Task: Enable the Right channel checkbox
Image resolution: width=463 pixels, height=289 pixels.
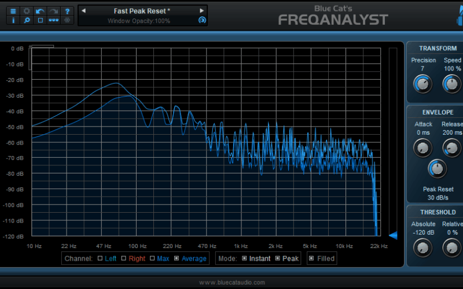Action: 124,258
